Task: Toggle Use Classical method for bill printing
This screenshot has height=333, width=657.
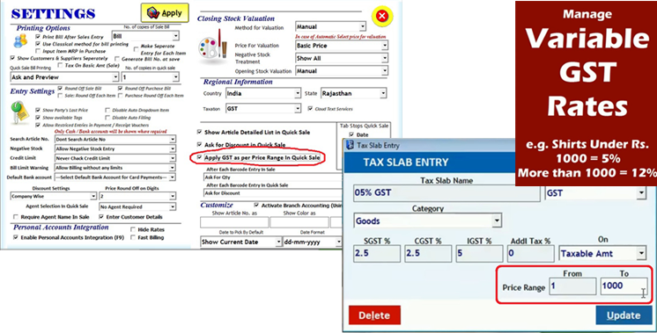Action: [38, 43]
